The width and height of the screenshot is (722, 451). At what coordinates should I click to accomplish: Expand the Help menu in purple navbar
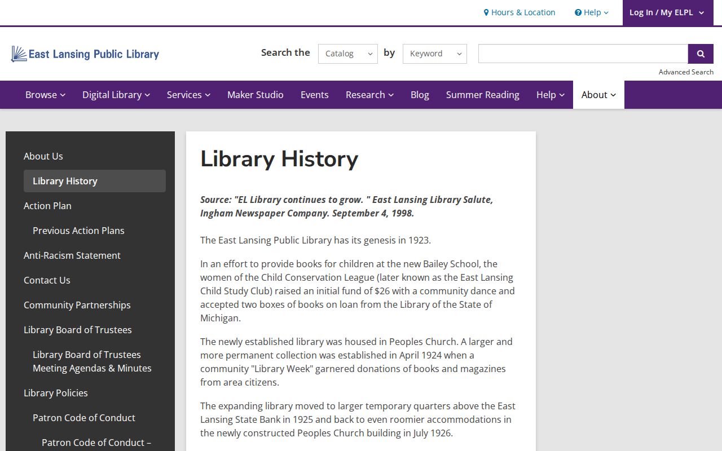(x=551, y=95)
